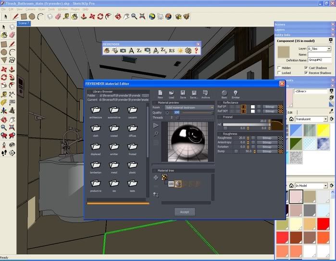Select the Emitter lightbulb icon

pos(236,93)
